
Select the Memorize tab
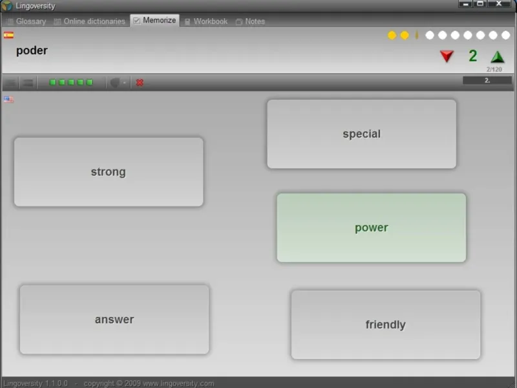tap(154, 21)
